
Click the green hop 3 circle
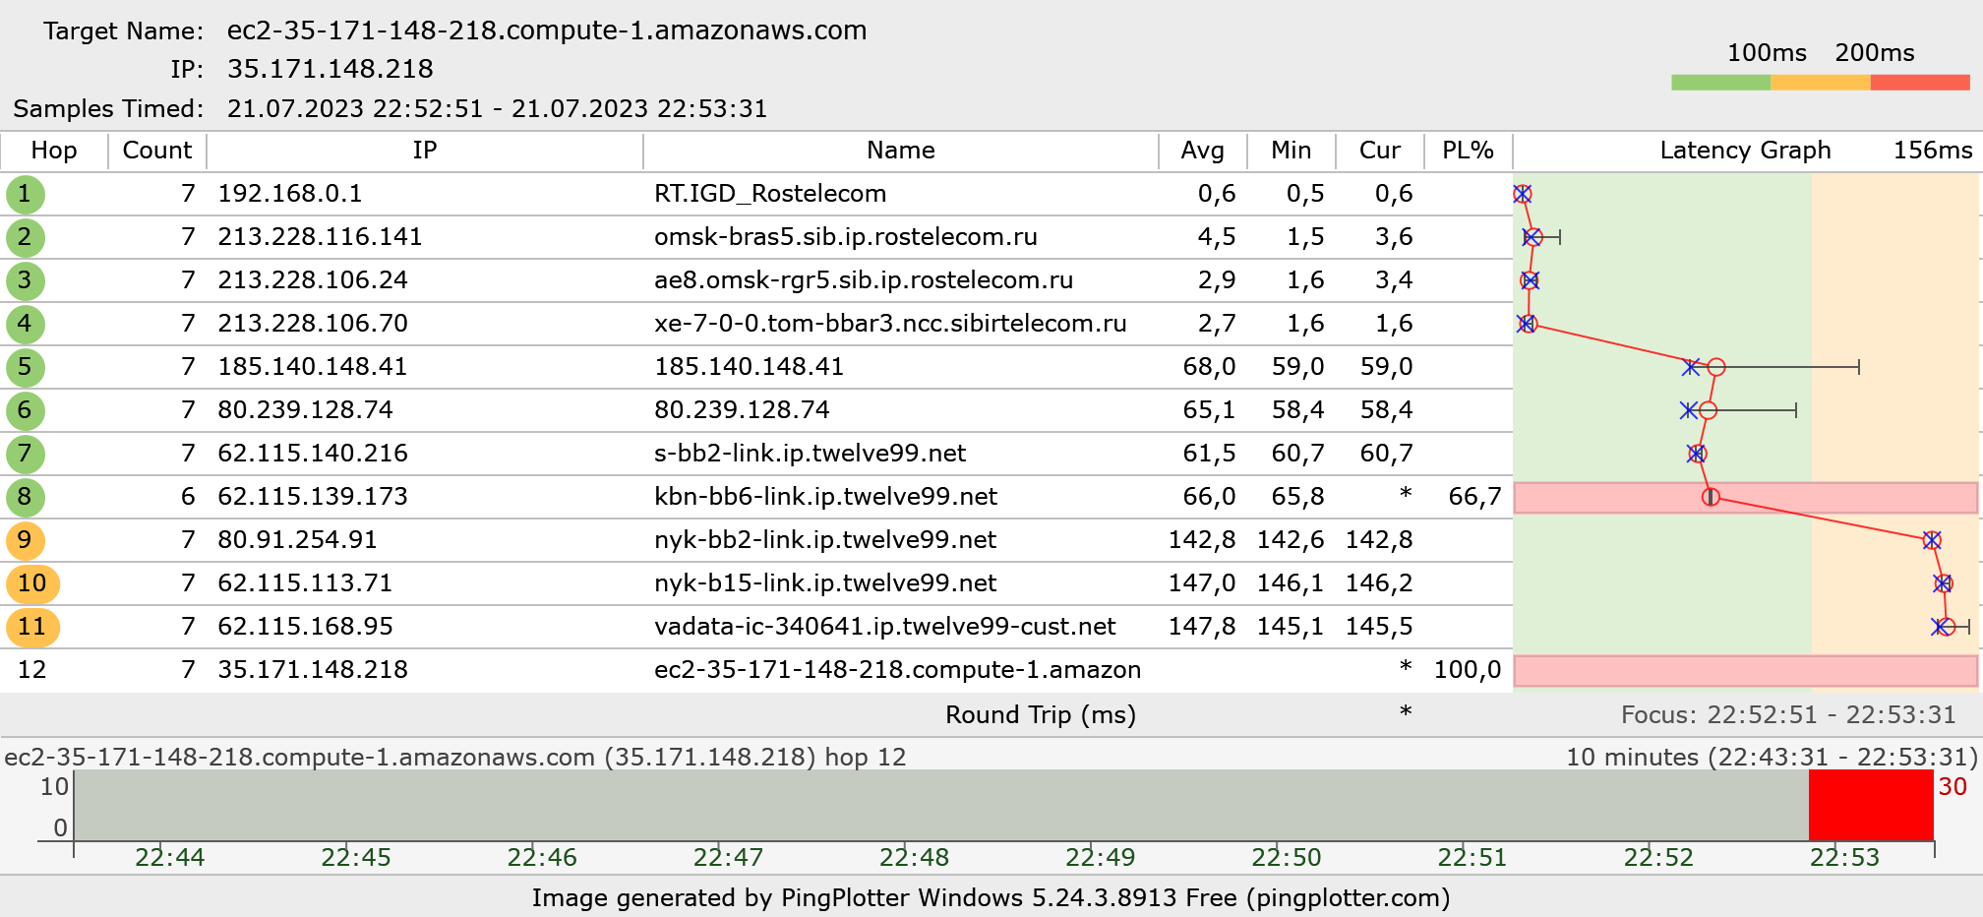click(x=25, y=280)
